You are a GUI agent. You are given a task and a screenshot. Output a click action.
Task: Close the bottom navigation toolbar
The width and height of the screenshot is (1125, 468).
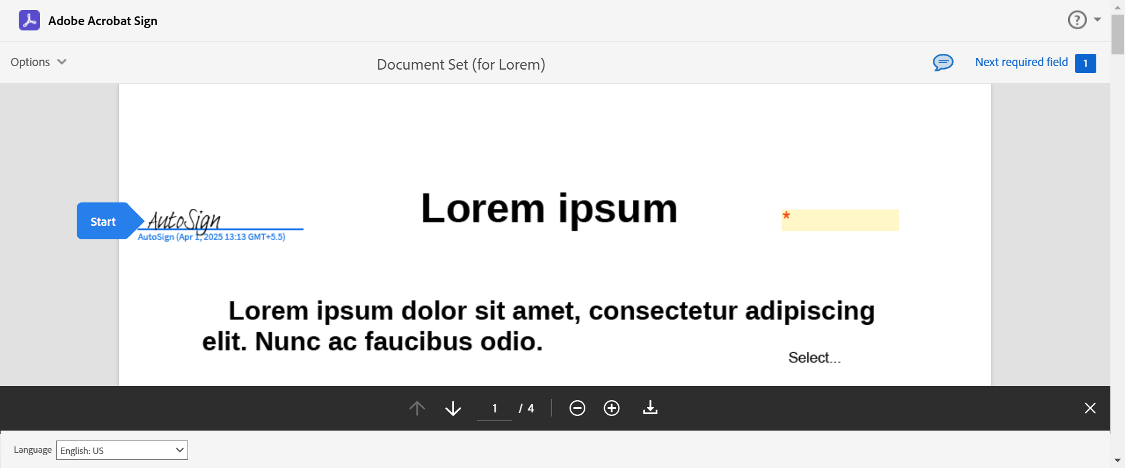coord(1090,408)
